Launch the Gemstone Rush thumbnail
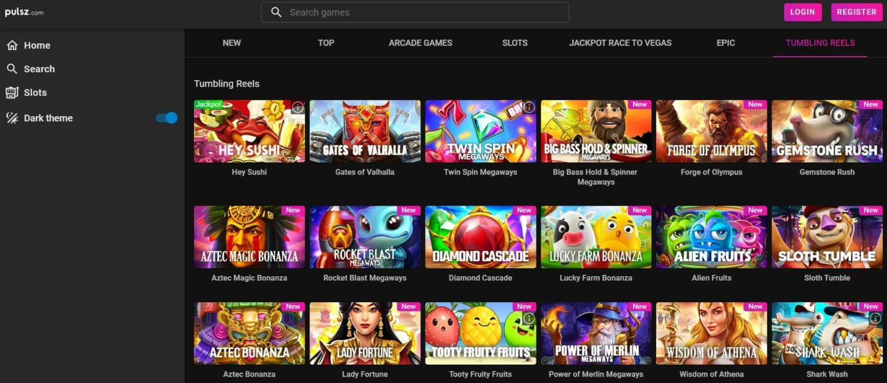The height and width of the screenshot is (383, 887). click(x=827, y=131)
